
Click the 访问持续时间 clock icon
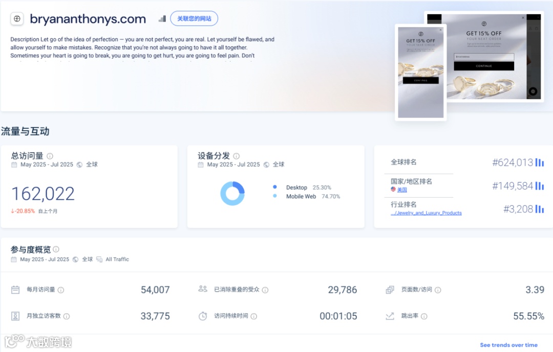pos(203,316)
